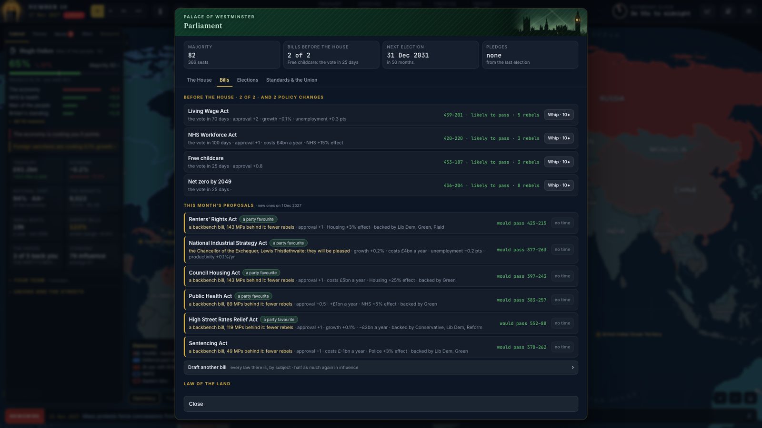Click 'a party favourite' badge on Renters' Rights Act
This screenshot has height=428, width=762.
pos(258,219)
